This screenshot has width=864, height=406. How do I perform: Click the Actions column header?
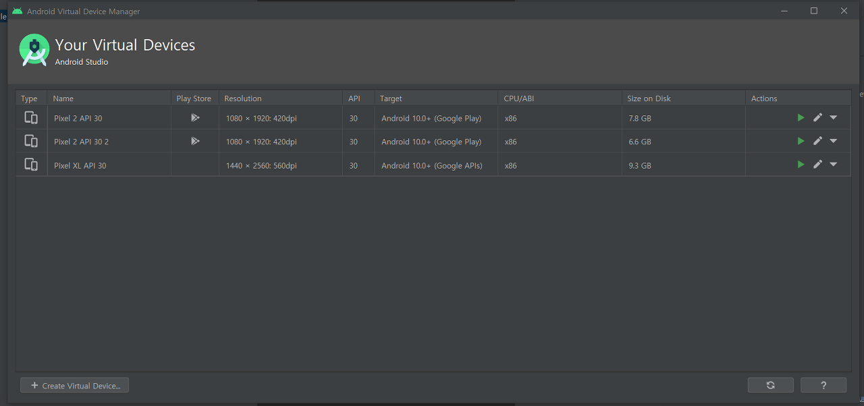click(x=798, y=98)
